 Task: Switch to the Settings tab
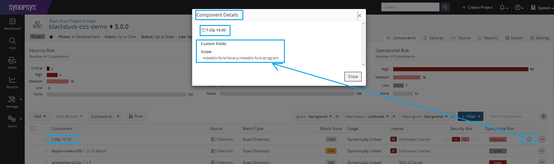click(x=540, y=38)
